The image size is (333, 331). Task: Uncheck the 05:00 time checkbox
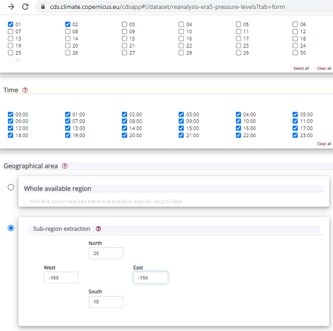(x=295, y=115)
